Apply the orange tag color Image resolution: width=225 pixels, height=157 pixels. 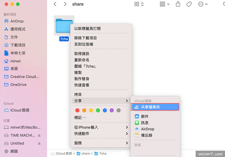[84, 110]
